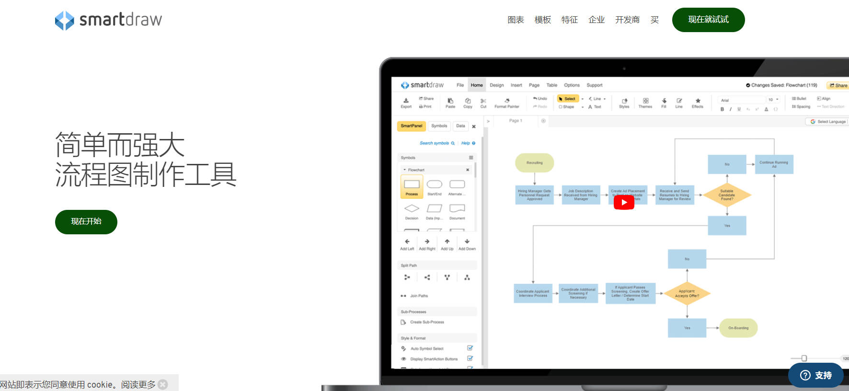This screenshot has height=391, width=849.
Task: Open the 开发商 navigation link
Action: [628, 20]
